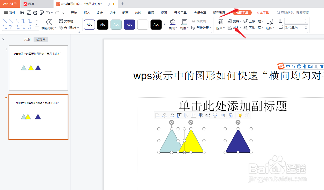Click the Save icon in quick access bar

22,13
